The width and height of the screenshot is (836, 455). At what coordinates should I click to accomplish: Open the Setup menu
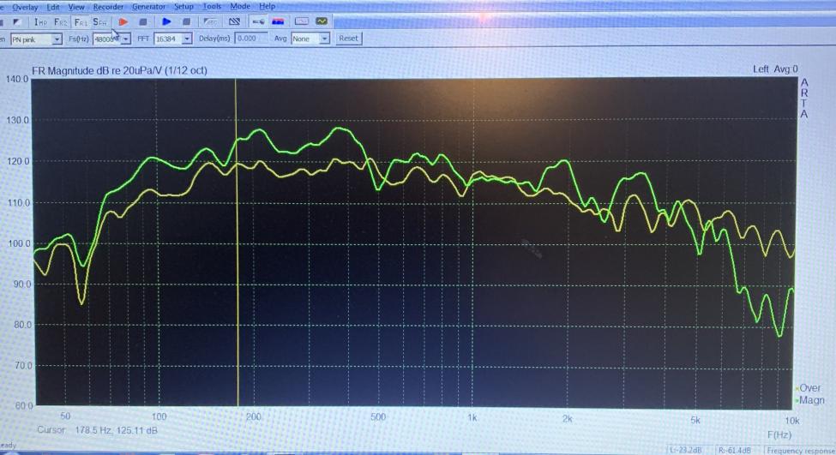point(183,7)
